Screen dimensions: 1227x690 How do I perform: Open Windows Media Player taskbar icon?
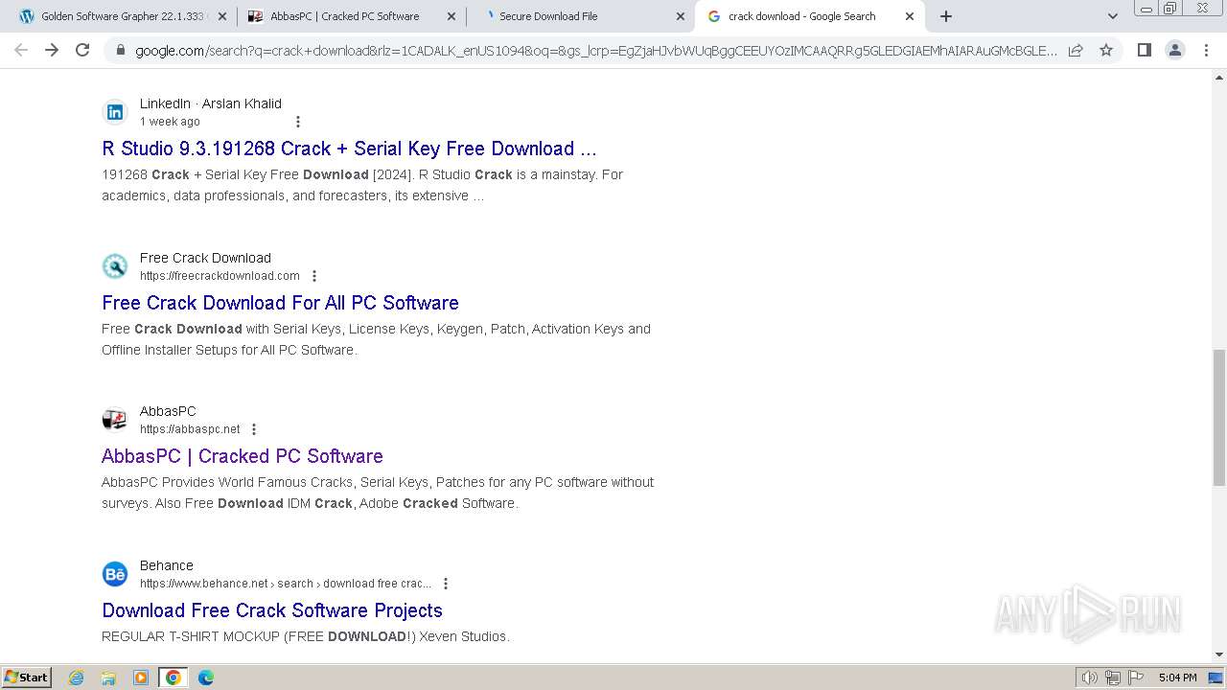pyautogui.click(x=141, y=678)
